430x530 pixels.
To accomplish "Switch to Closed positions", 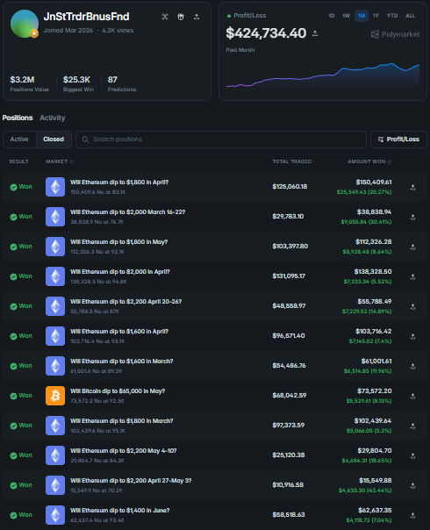I will pyautogui.click(x=54, y=140).
